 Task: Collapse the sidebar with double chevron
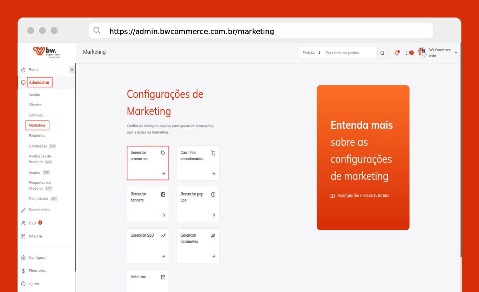pos(72,70)
